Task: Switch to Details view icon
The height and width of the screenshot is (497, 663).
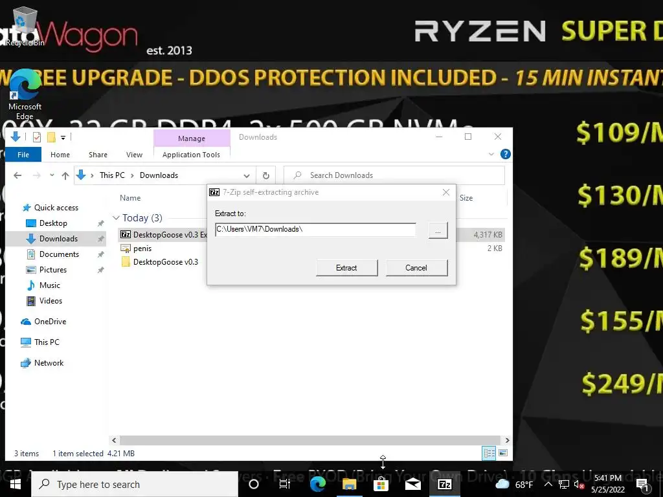Action: click(x=489, y=454)
